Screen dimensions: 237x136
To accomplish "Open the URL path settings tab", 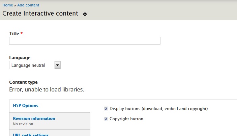I will pos(31,135).
